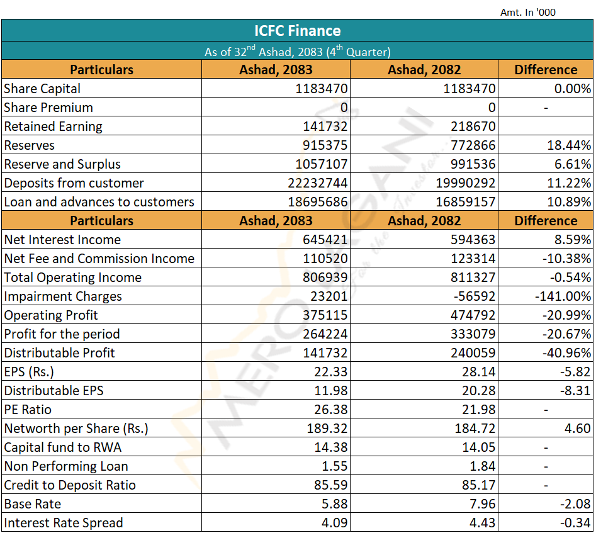Screen dimensions: 596x533
Task: Select the 1.55 NPL value
Action: (334, 466)
